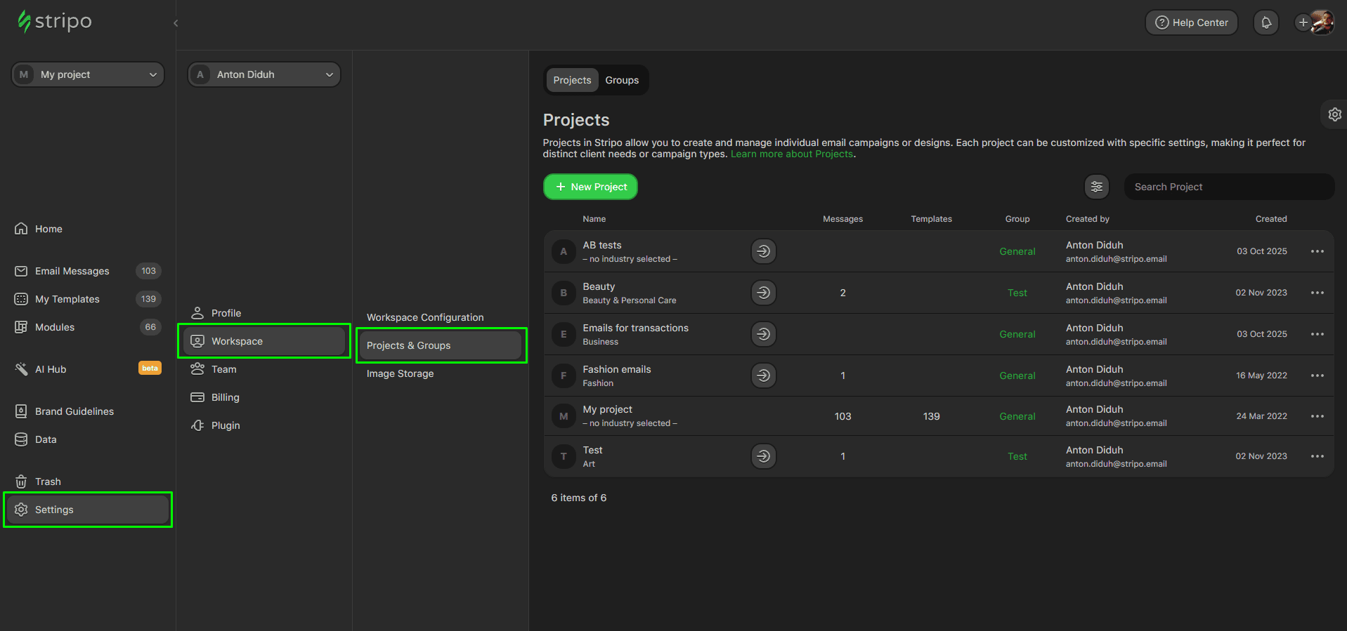Click Test group of Test project

[1017, 456]
